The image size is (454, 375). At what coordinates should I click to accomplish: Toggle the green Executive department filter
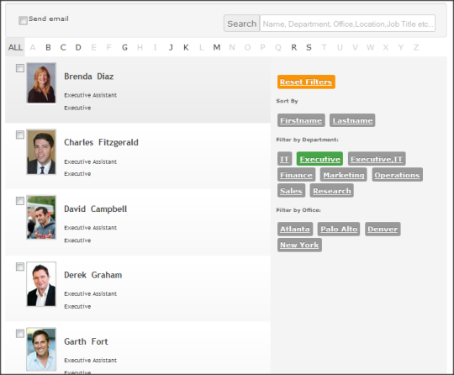pyautogui.click(x=319, y=159)
